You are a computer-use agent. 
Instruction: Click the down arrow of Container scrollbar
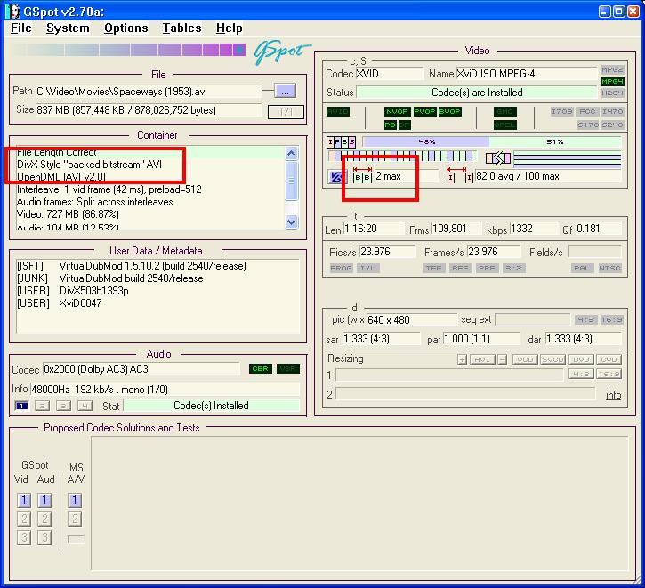291,222
